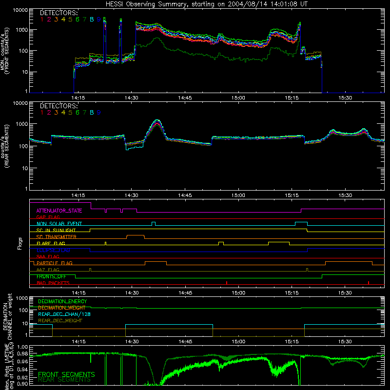Viewport: 390px width, 390px height.
Task: Select magenta detector 2 in front segments legend
Action: coord(49,19)
